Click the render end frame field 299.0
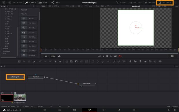The width and height of the screenshot is (179, 112). click(53, 56)
